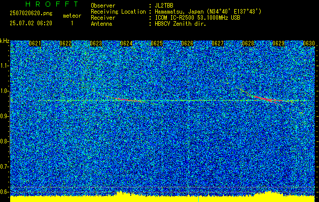Click the Receiving Location label
319x202 pixels.
(118, 12)
